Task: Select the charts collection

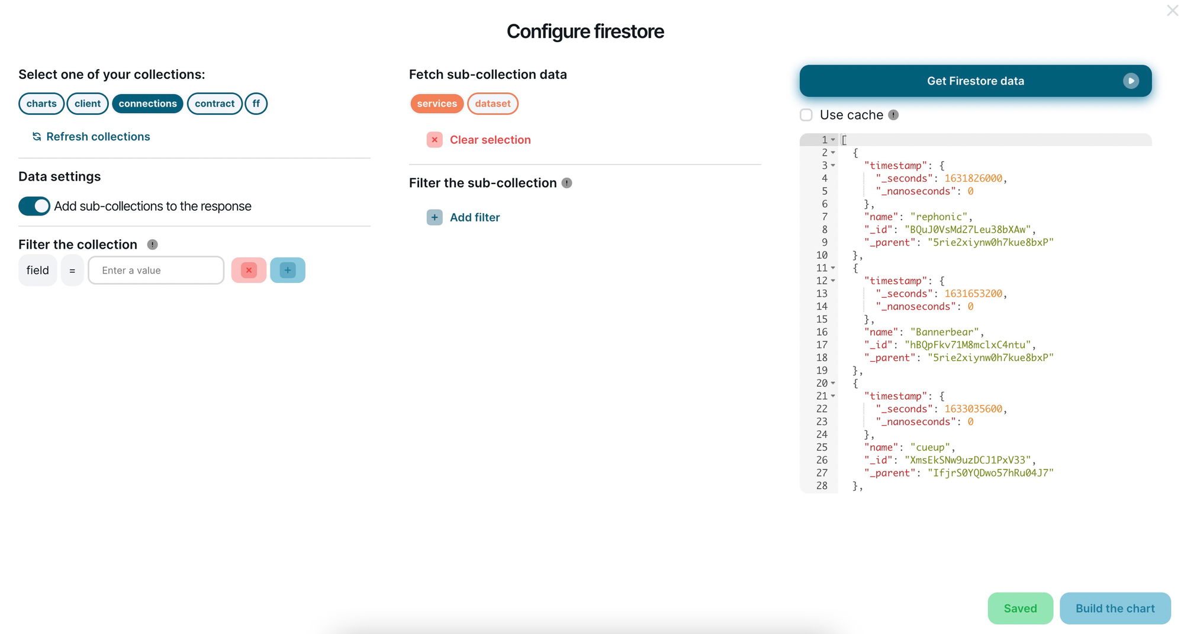Action: click(41, 104)
